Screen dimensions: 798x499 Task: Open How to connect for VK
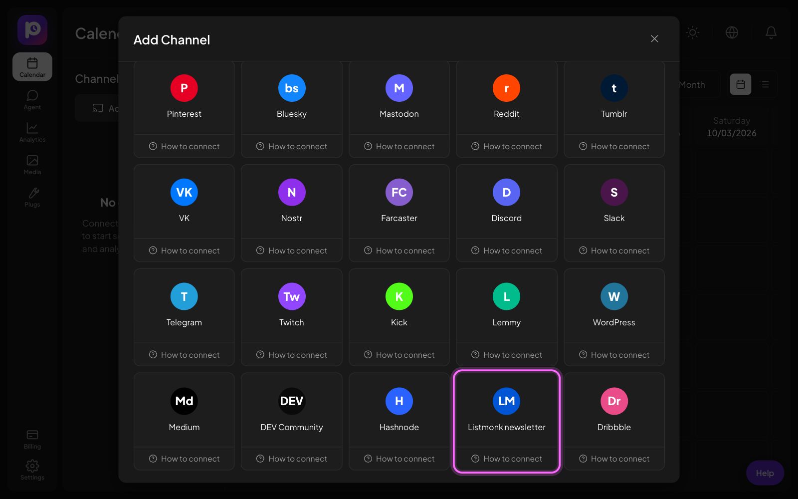point(184,250)
